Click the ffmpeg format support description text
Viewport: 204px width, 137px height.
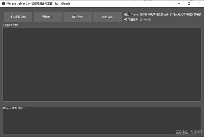(x=163, y=14)
